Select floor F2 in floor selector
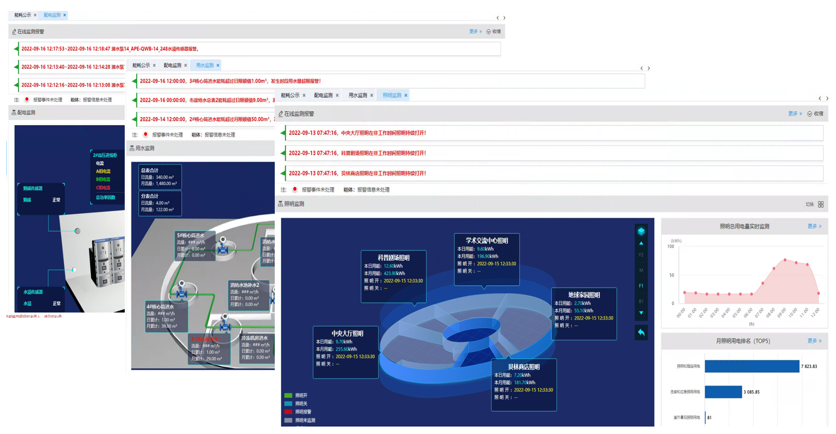 [x=641, y=255]
